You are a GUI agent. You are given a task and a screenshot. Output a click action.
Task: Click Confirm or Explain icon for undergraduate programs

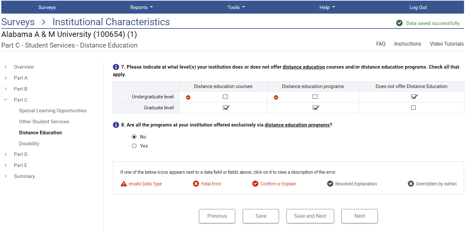pos(276,97)
